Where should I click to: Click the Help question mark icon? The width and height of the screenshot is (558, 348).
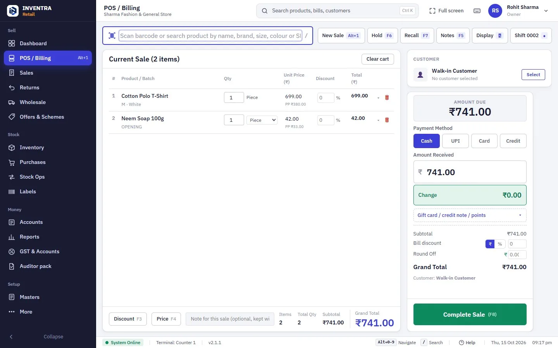click(461, 343)
